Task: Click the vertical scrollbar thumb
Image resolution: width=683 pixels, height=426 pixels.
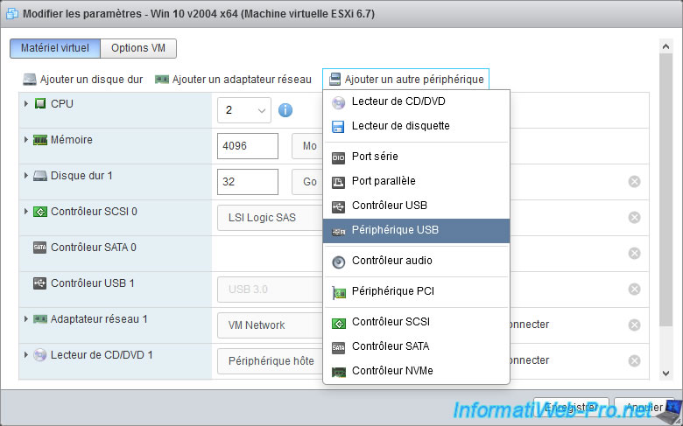Action: 665,190
